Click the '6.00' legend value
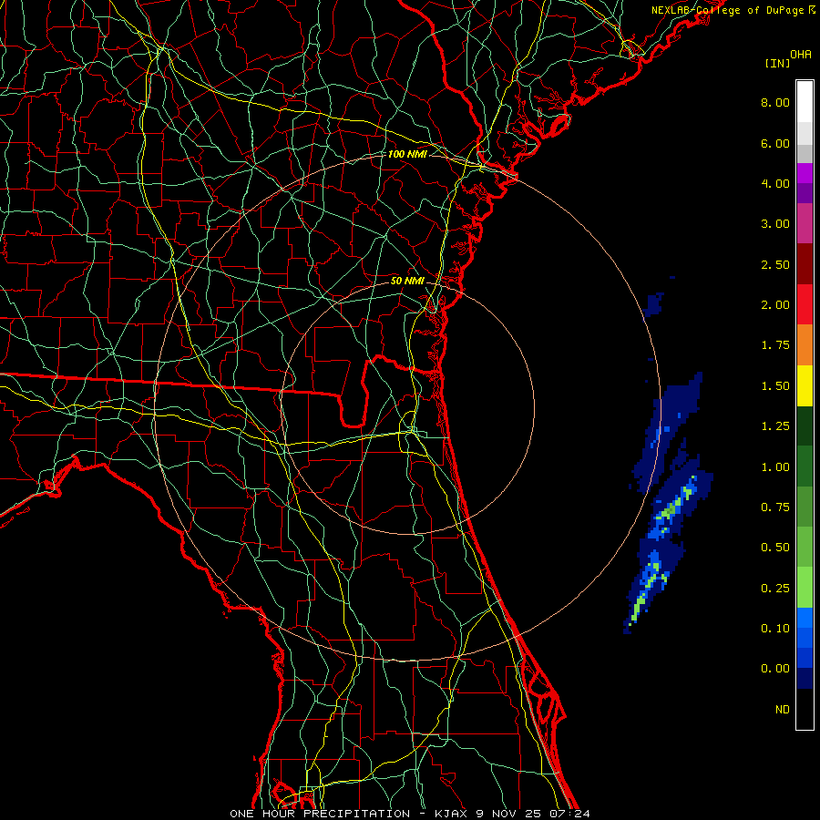 (775, 143)
